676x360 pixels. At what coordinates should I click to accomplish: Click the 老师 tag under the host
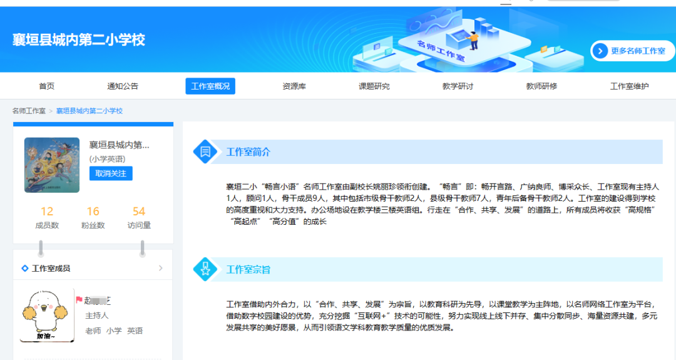[93, 331]
